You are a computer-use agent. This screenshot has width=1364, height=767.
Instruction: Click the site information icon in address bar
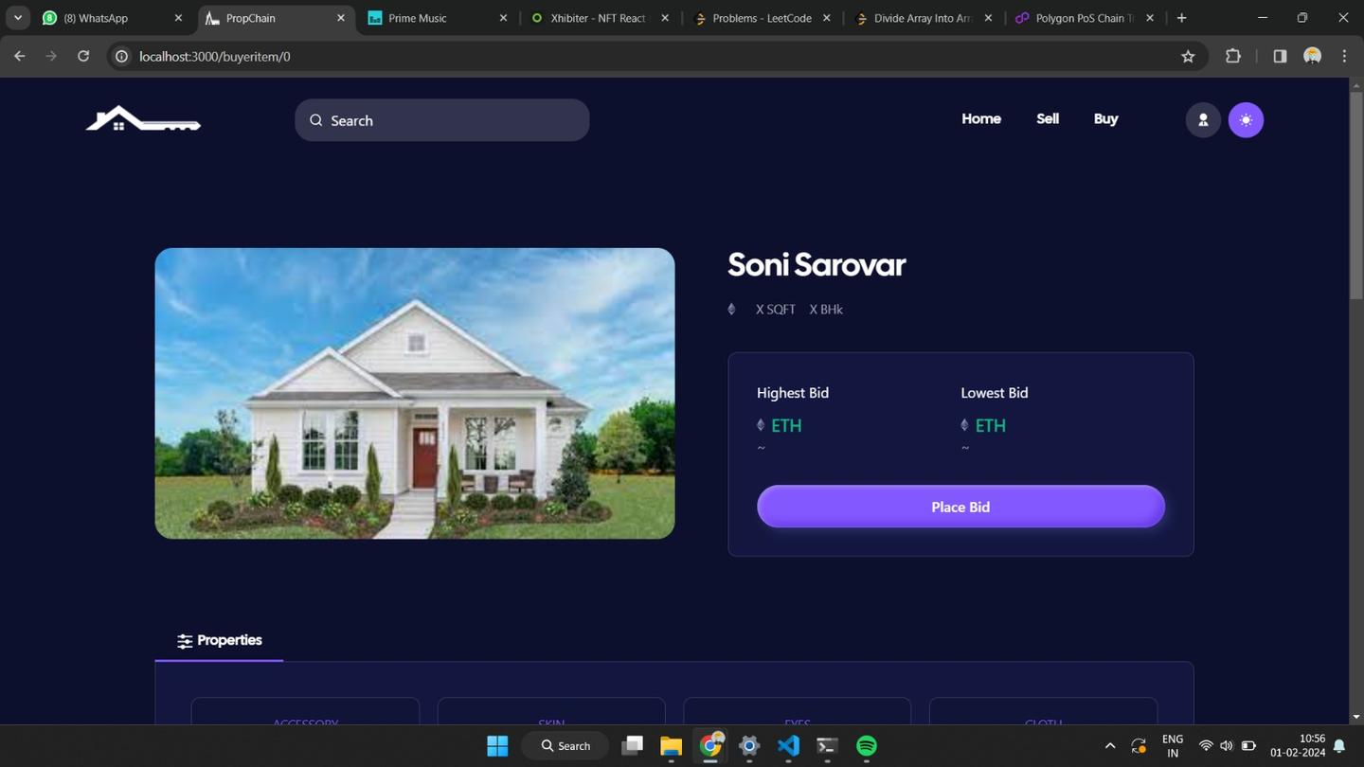[x=121, y=57]
